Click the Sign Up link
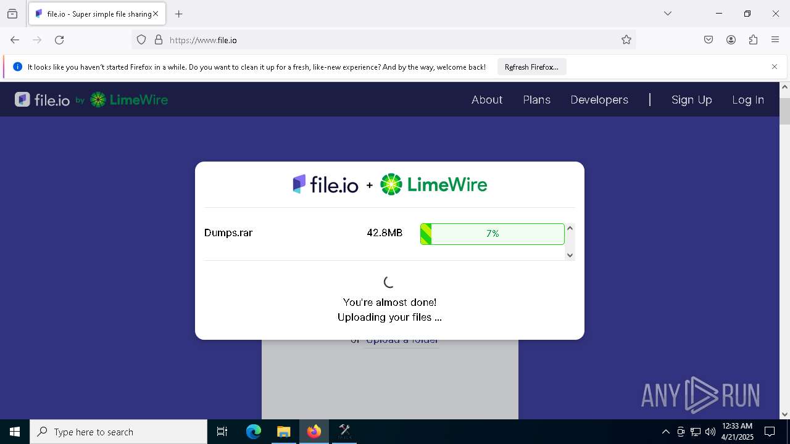The height and width of the screenshot is (444, 790). pyautogui.click(x=692, y=100)
